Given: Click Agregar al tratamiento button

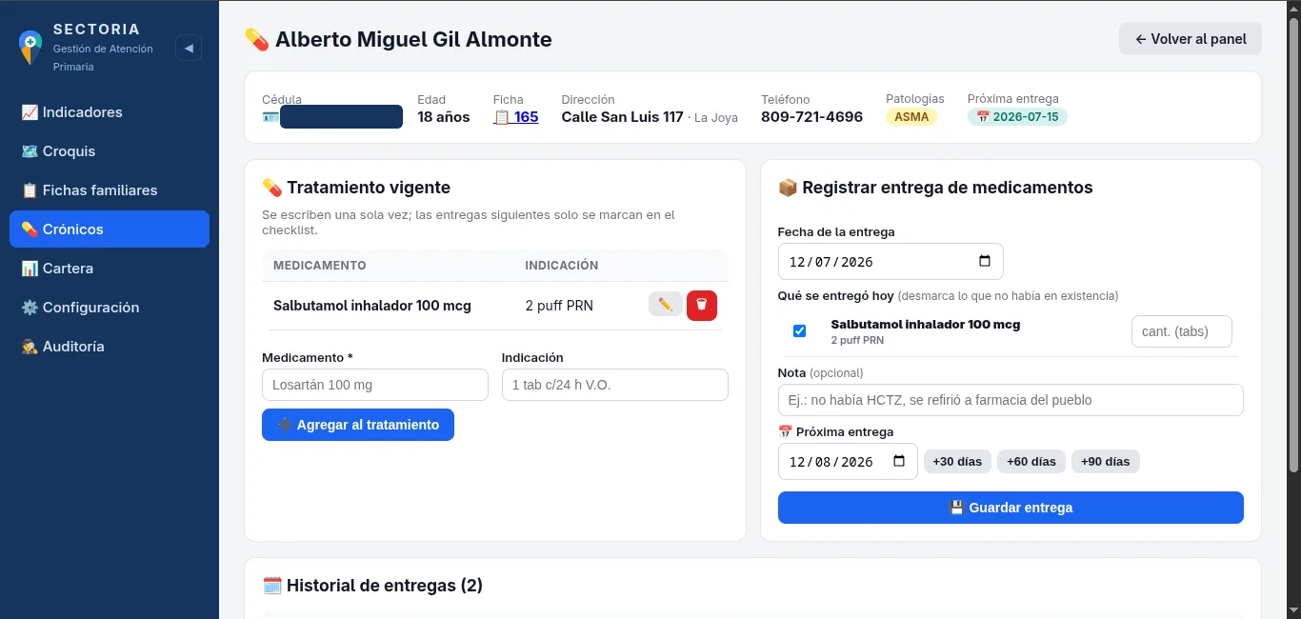Looking at the screenshot, I should click(x=358, y=425).
